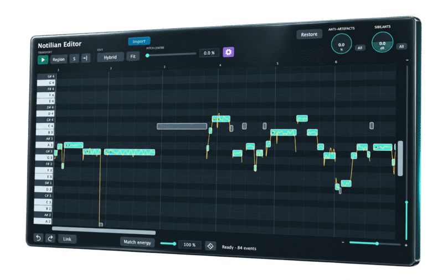Image resolution: width=443 pixels, height=280 pixels.
Task: Adjust the Pitch Centre slider handle
Action: tap(147, 55)
